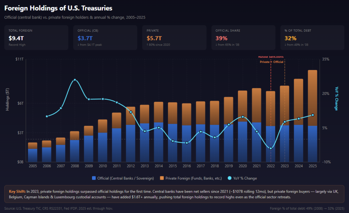Toggle the Private Foreign legend entry

click(x=191, y=178)
